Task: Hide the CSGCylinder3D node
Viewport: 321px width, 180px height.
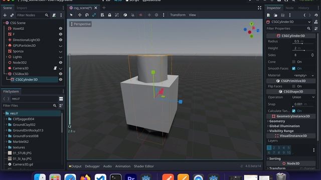Action: click(x=61, y=79)
